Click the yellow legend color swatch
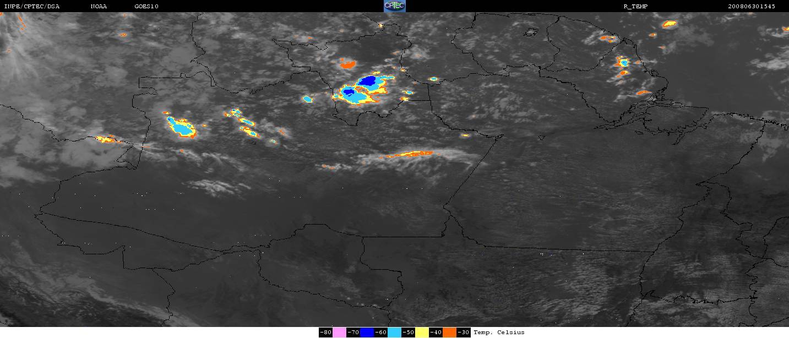This screenshot has height=338, width=789. pos(422,332)
